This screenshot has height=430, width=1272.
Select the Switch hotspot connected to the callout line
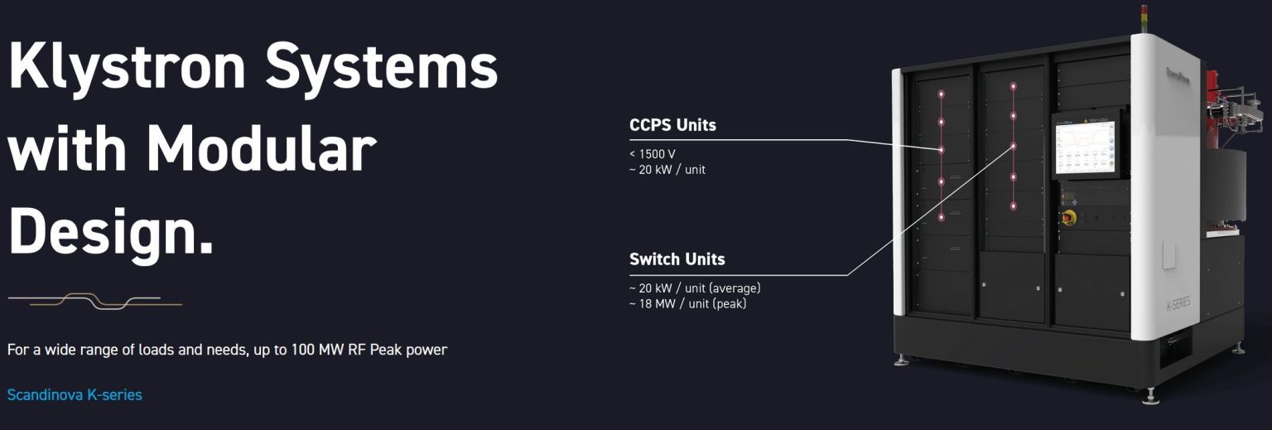point(1013,147)
